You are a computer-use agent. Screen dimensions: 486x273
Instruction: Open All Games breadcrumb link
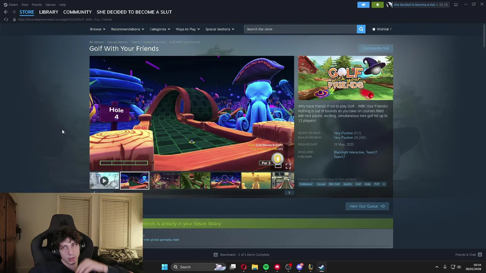(96, 42)
